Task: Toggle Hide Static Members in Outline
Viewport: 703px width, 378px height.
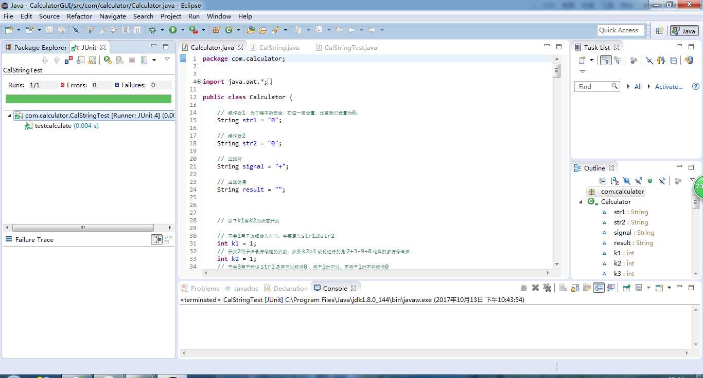Action: pyautogui.click(x=638, y=181)
